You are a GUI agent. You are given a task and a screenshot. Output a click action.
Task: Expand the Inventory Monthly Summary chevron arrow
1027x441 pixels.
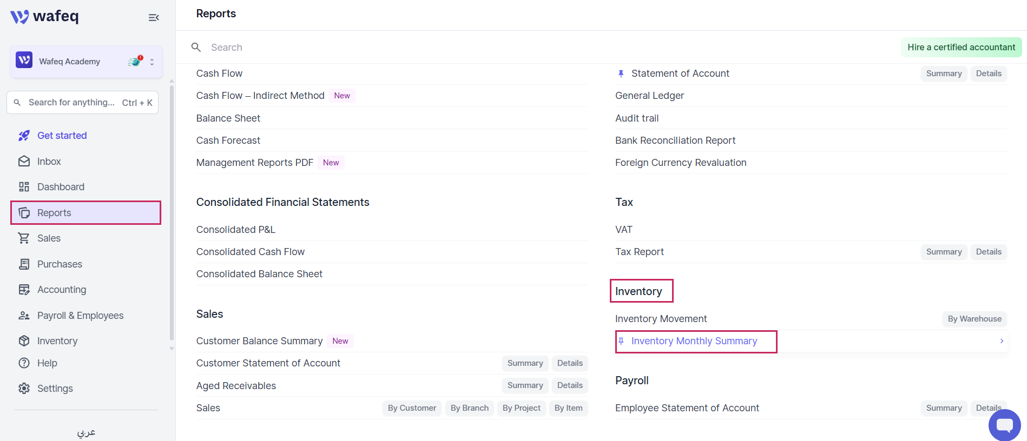1002,341
